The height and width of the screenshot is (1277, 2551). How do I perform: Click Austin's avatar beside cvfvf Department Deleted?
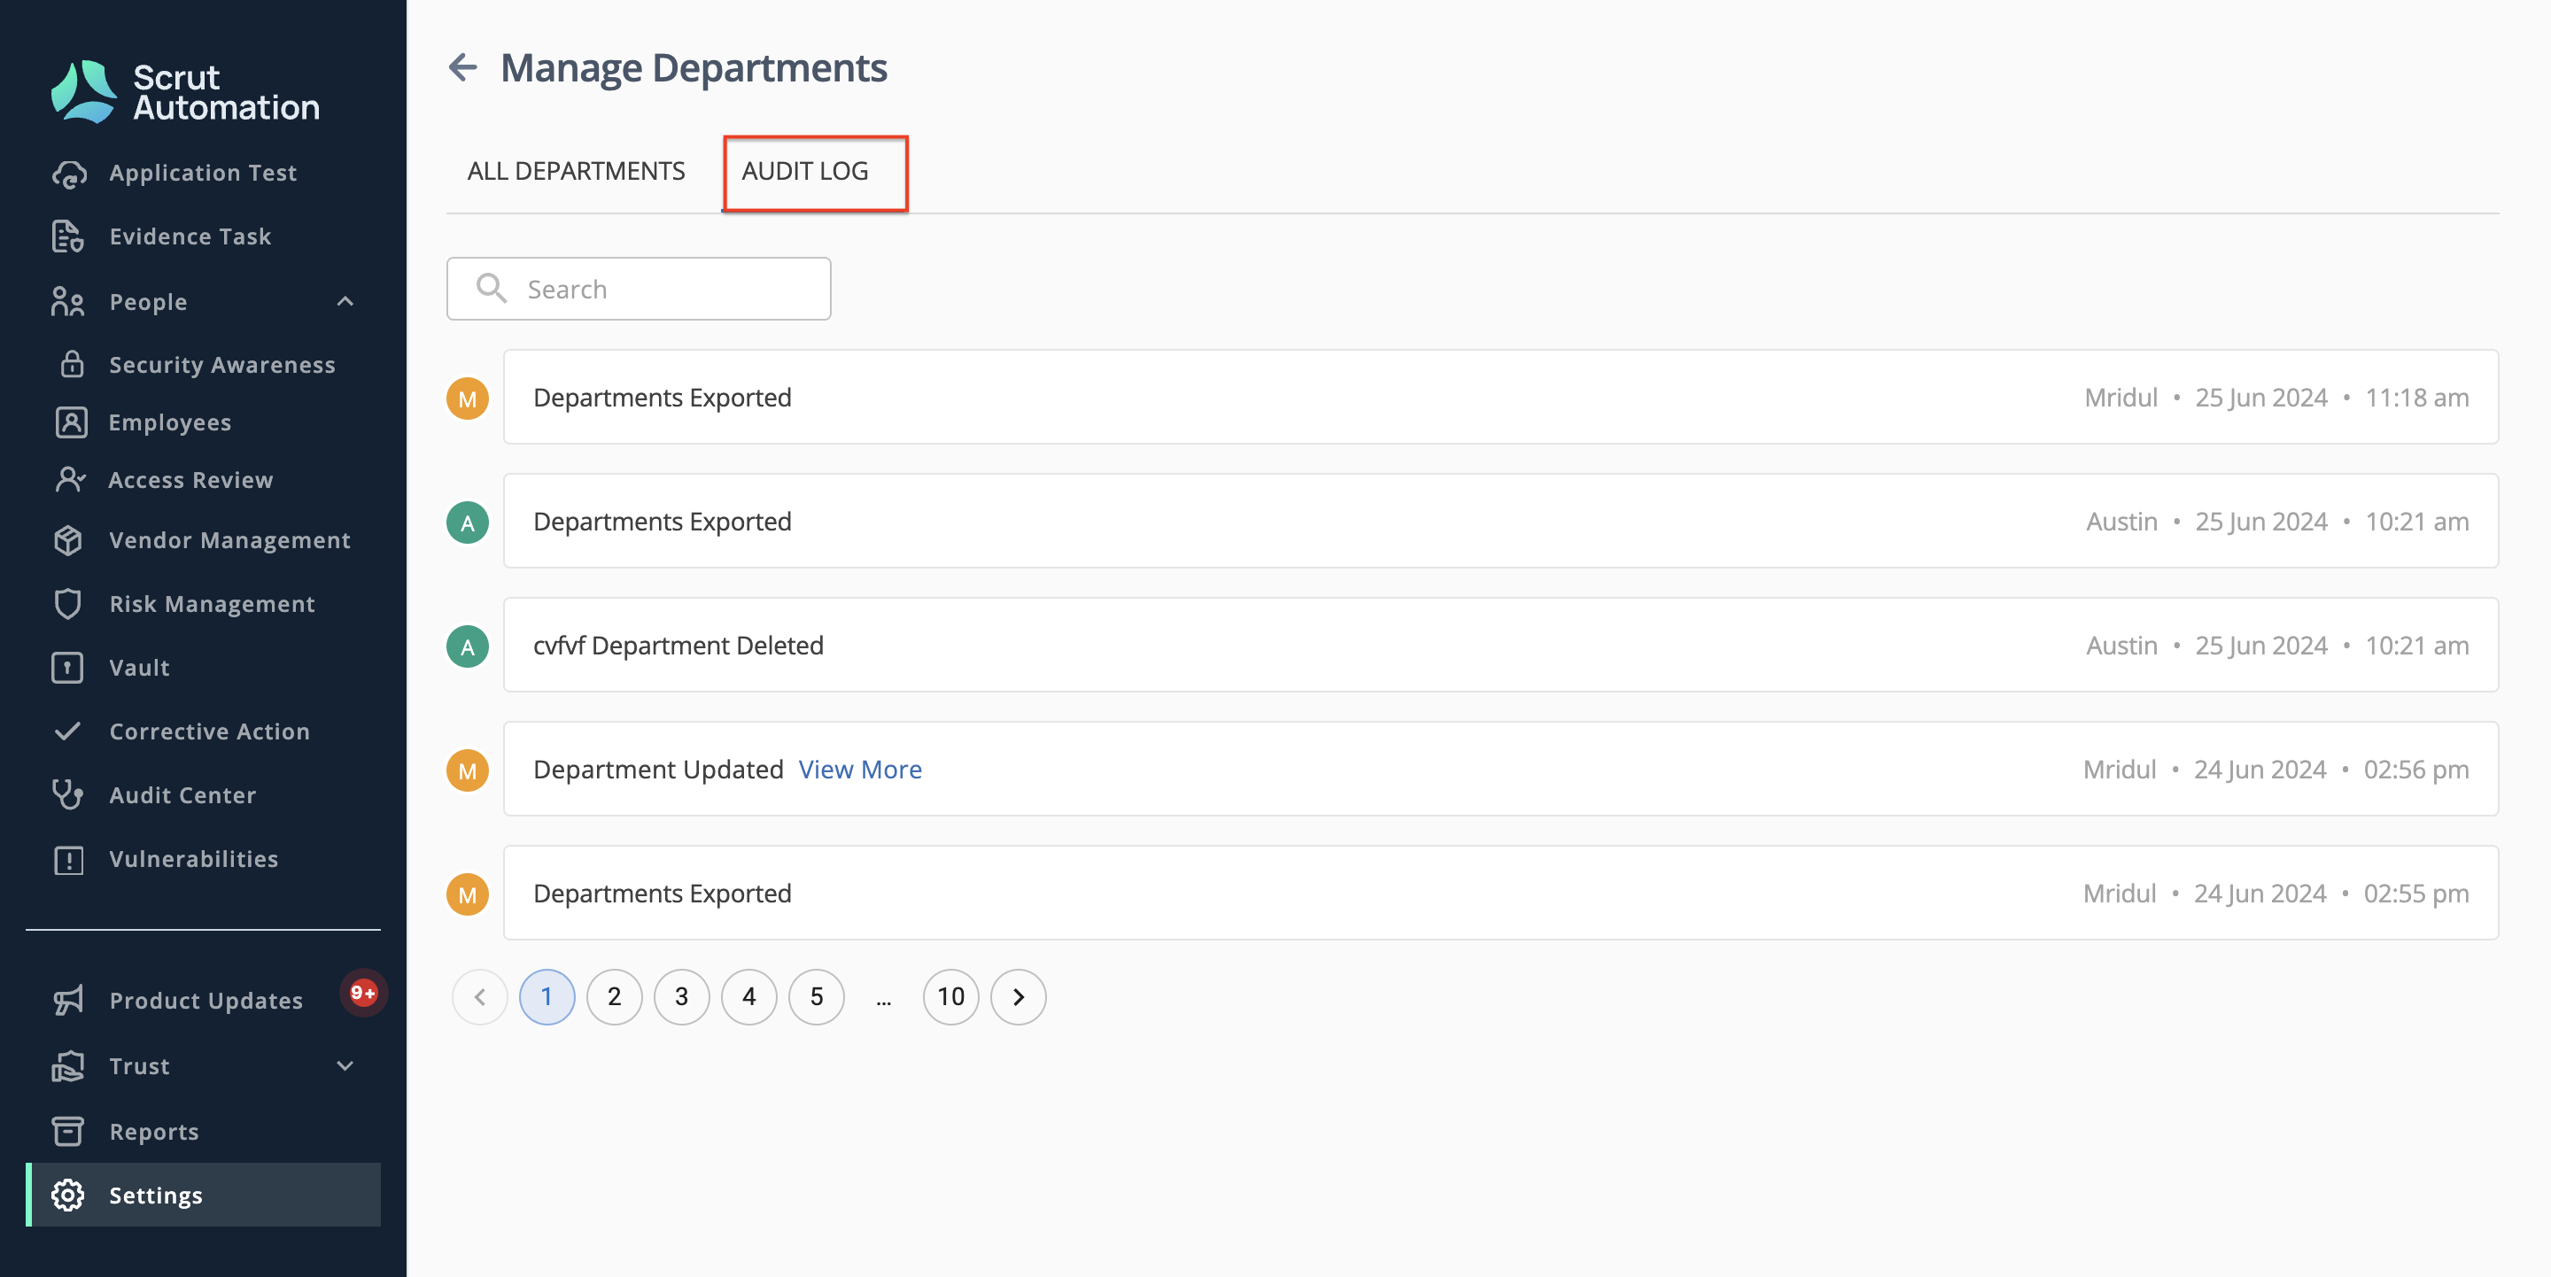click(x=468, y=646)
